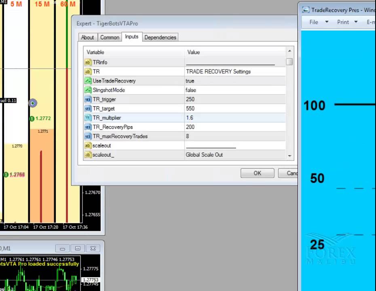The width and height of the screenshot is (376, 291).
Task: Click the 5 M timeframe label
Action: [16, 4]
